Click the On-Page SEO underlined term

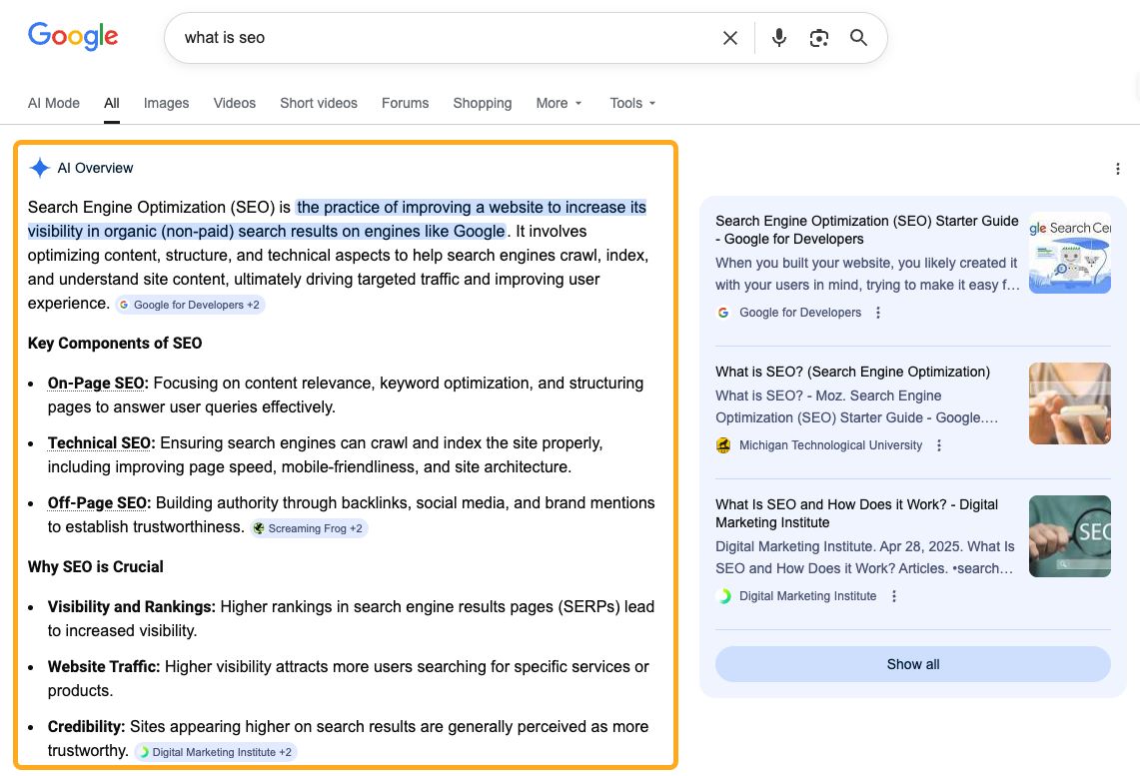pyautogui.click(x=98, y=383)
